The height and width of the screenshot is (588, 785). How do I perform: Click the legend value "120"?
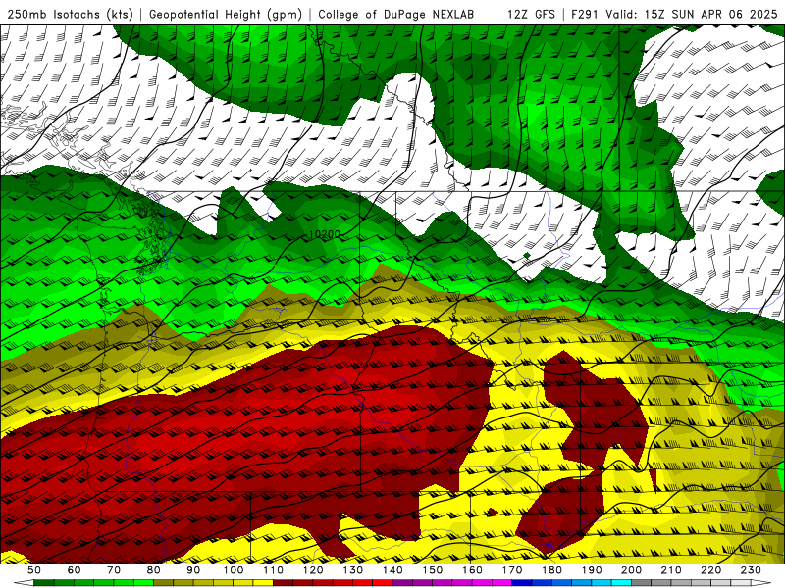point(313,570)
